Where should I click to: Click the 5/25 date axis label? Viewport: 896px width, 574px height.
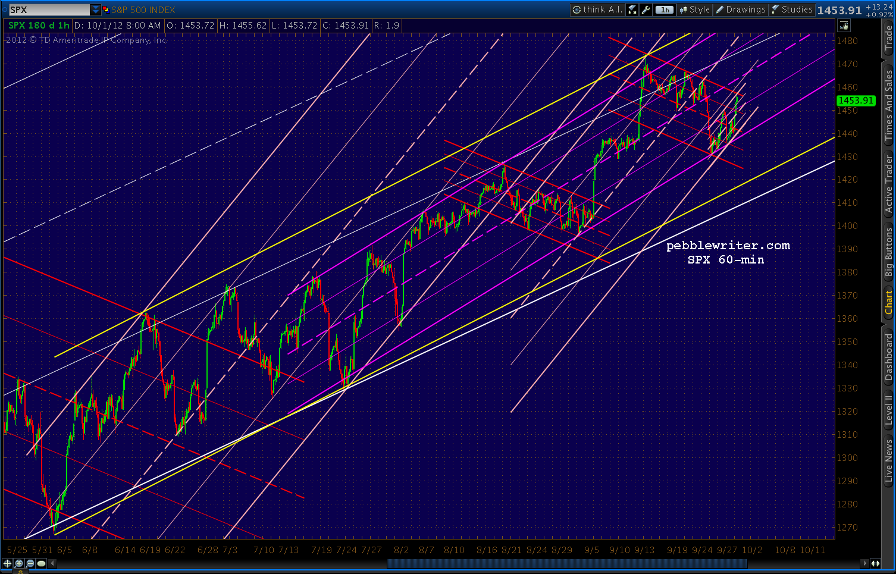coord(17,550)
